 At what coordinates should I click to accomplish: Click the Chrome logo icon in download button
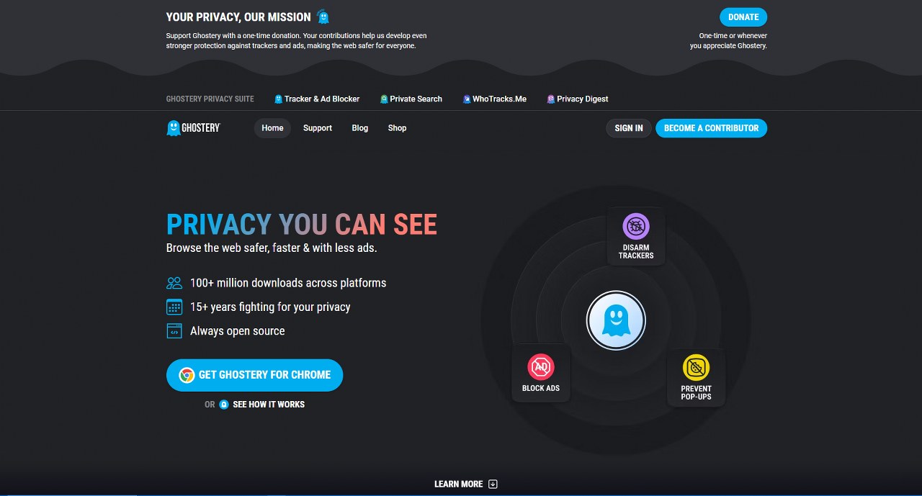pos(187,375)
